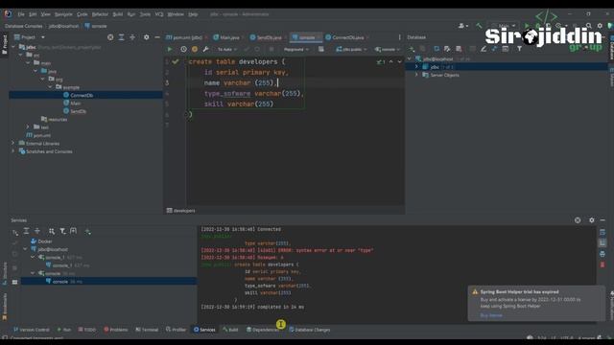Expand the test folder in project tree
This screenshot has width=614, height=345.
point(28,127)
